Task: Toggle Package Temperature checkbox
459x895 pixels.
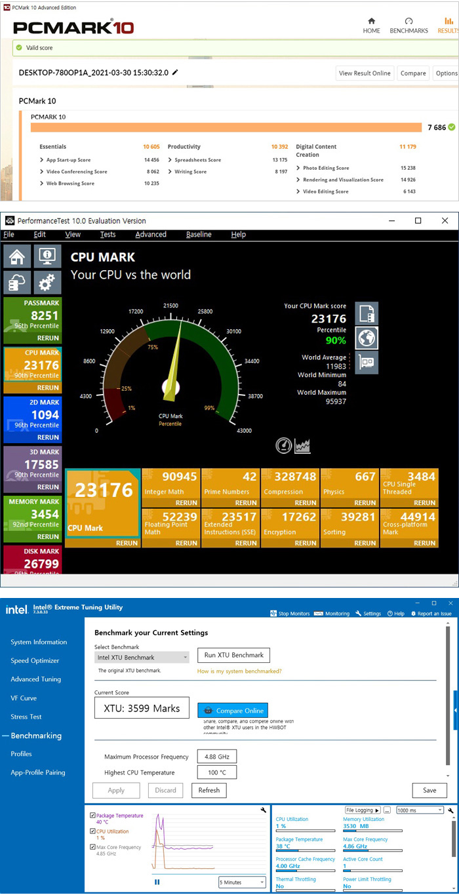Action: click(92, 816)
